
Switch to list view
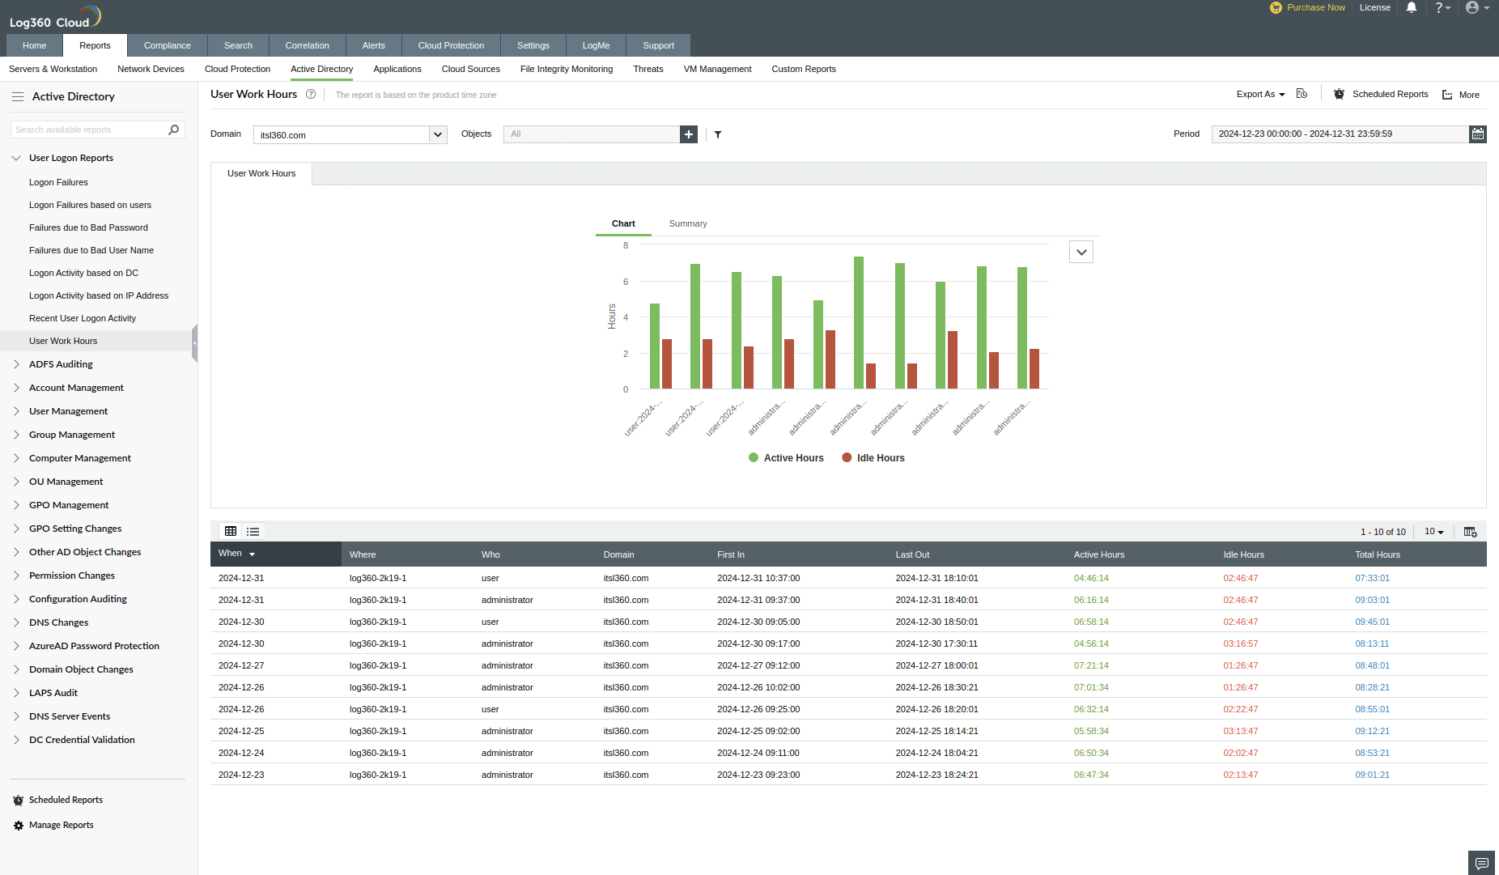click(x=253, y=532)
